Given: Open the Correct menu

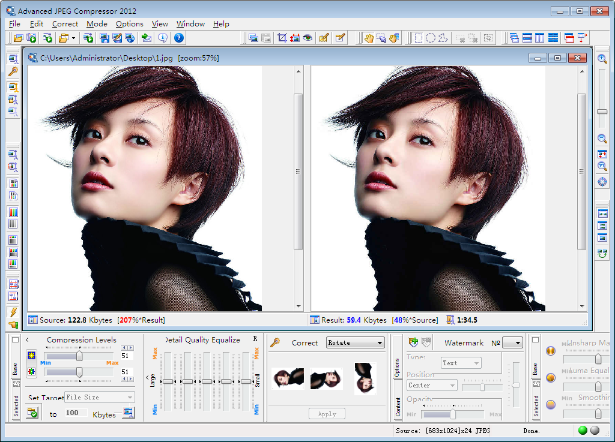Looking at the screenshot, I should (x=65, y=24).
